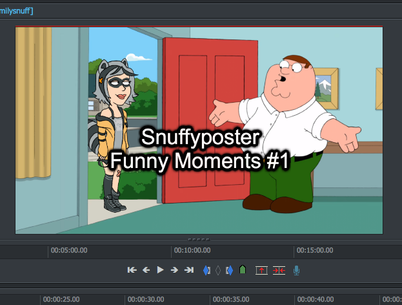
Task: Seek to 00:00:40.00 on the lower timeline
Action: (316, 299)
